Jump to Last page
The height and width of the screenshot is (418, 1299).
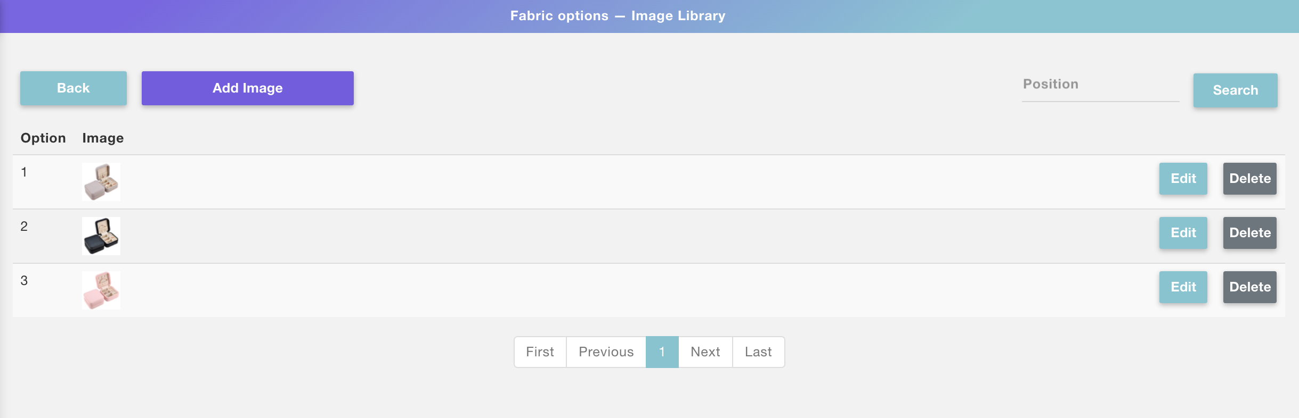tap(758, 352)
